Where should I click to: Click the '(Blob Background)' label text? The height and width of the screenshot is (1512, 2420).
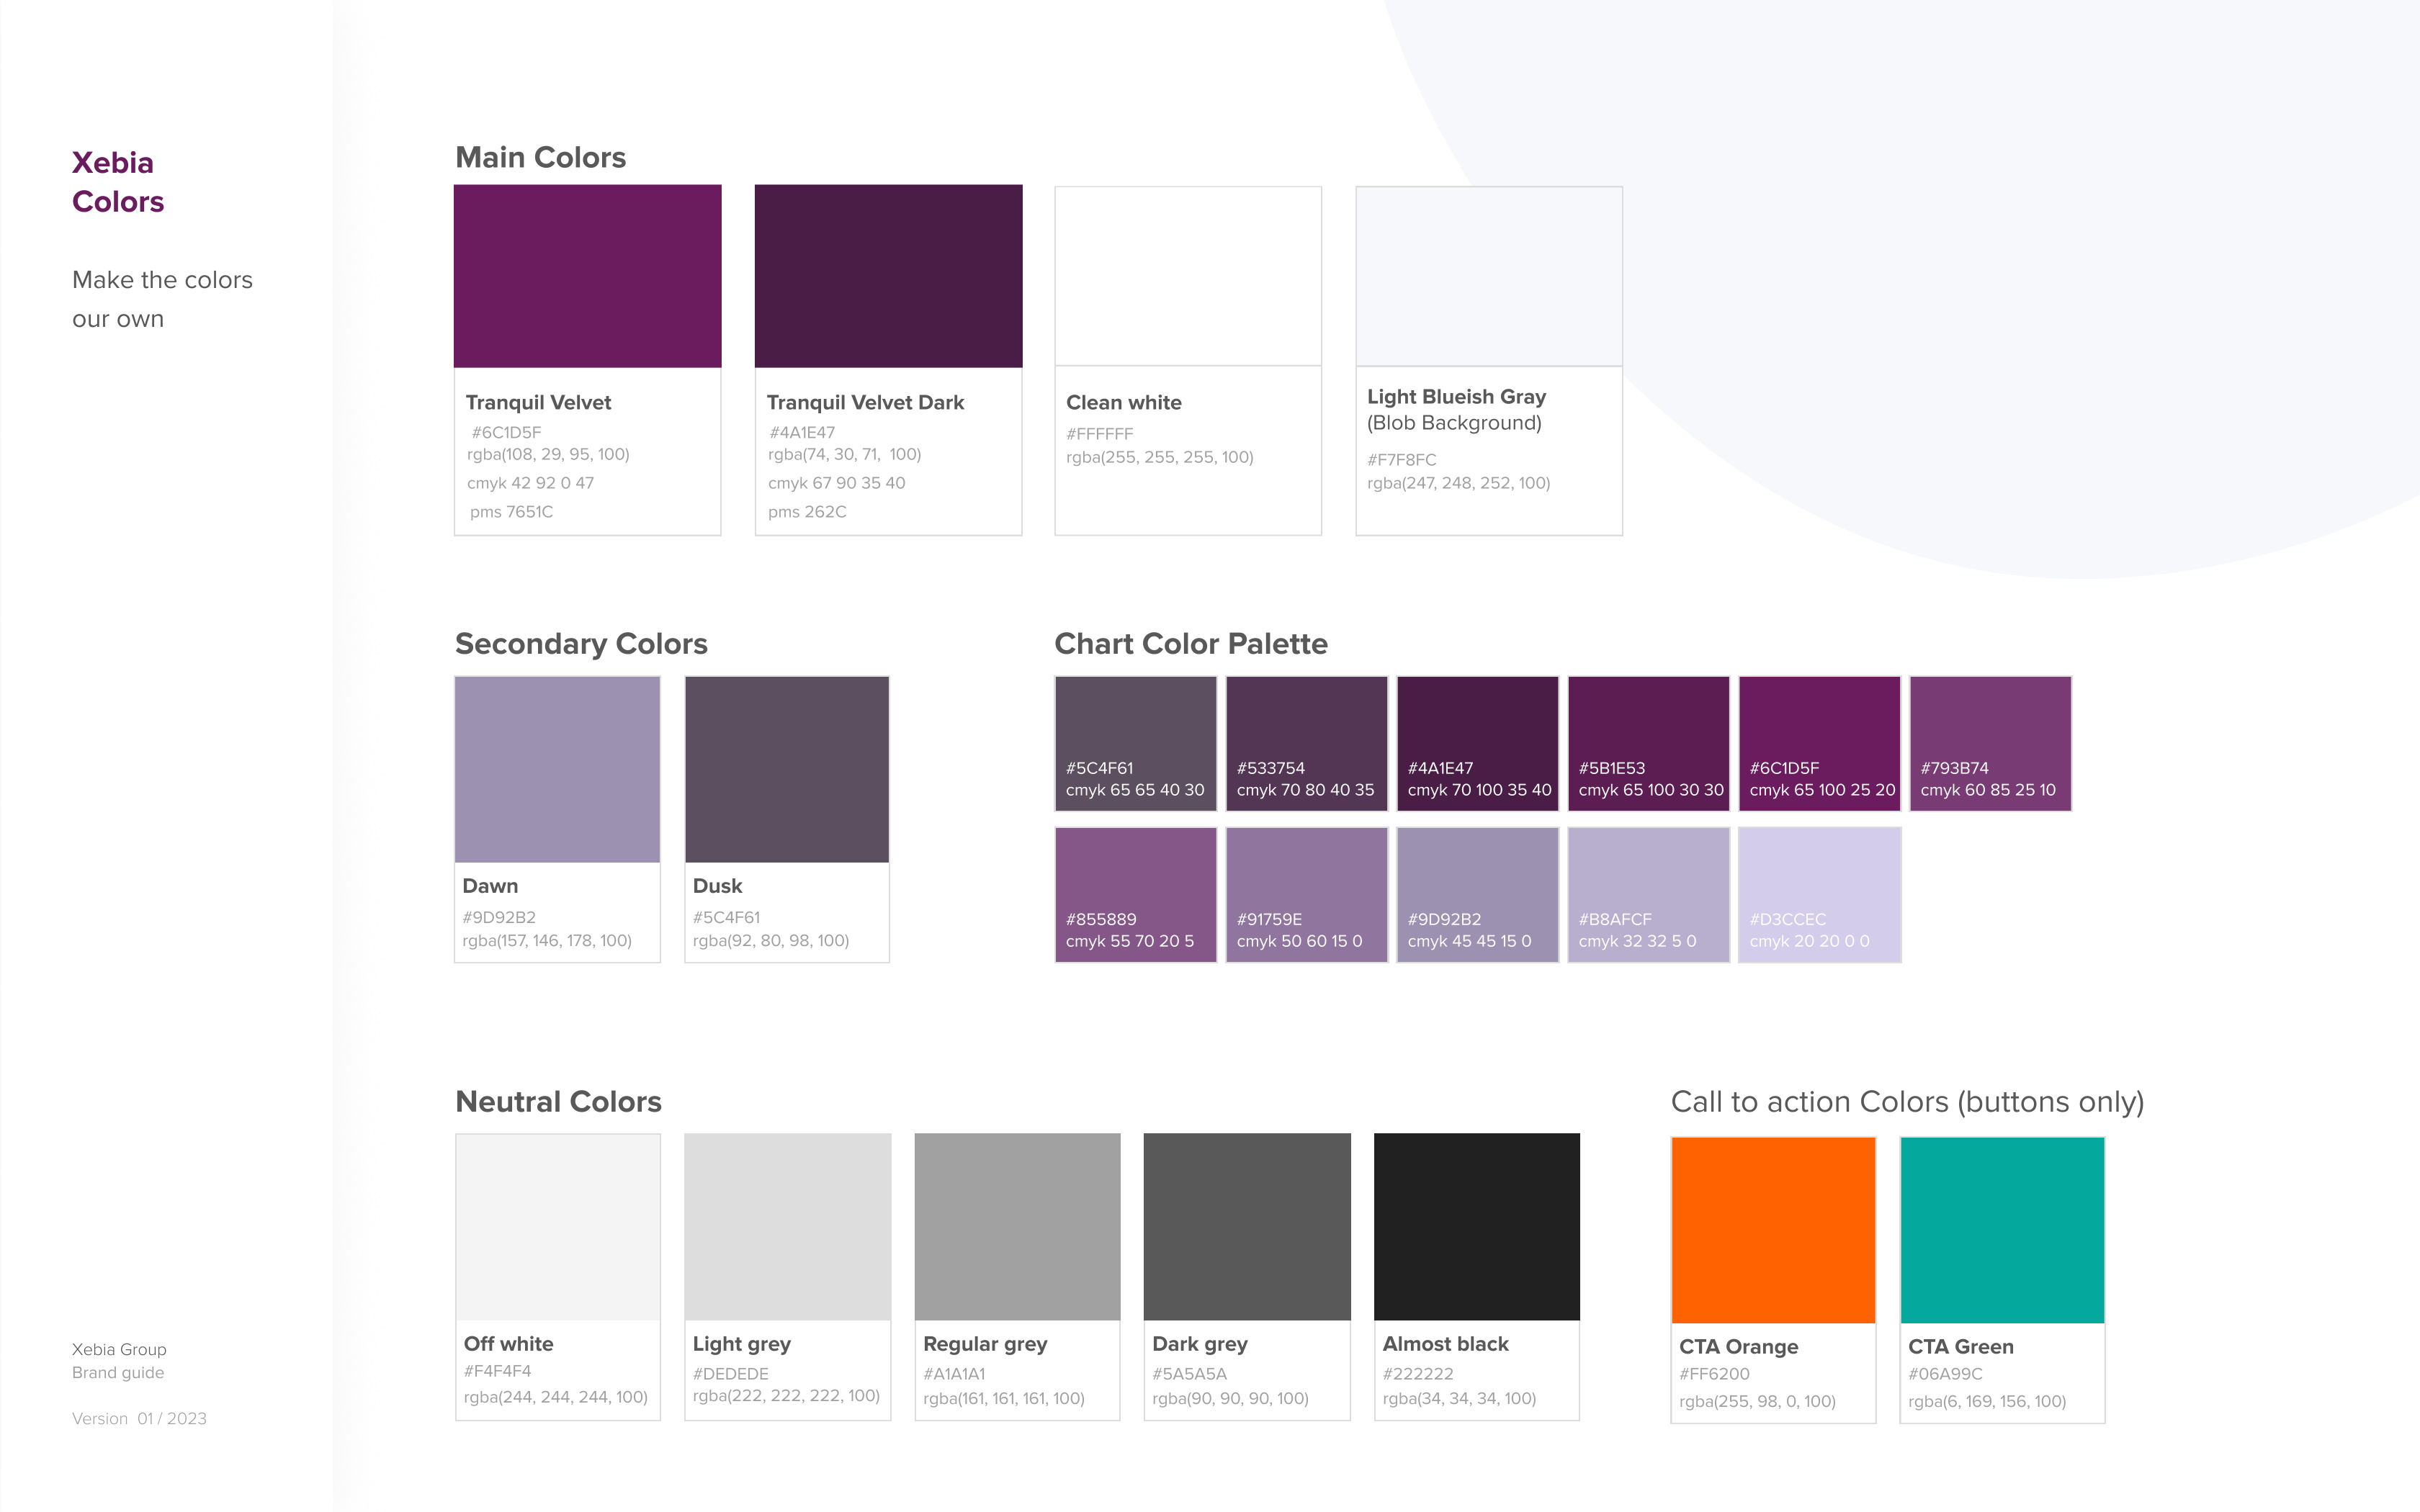click(1454, 423)
